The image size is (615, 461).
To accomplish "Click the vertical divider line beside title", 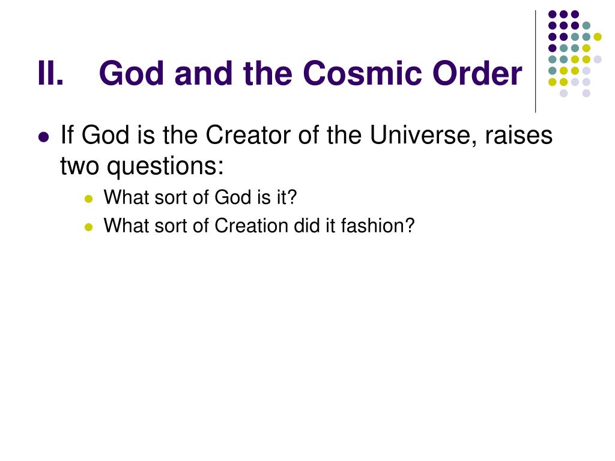I will (x=535, y=62).
